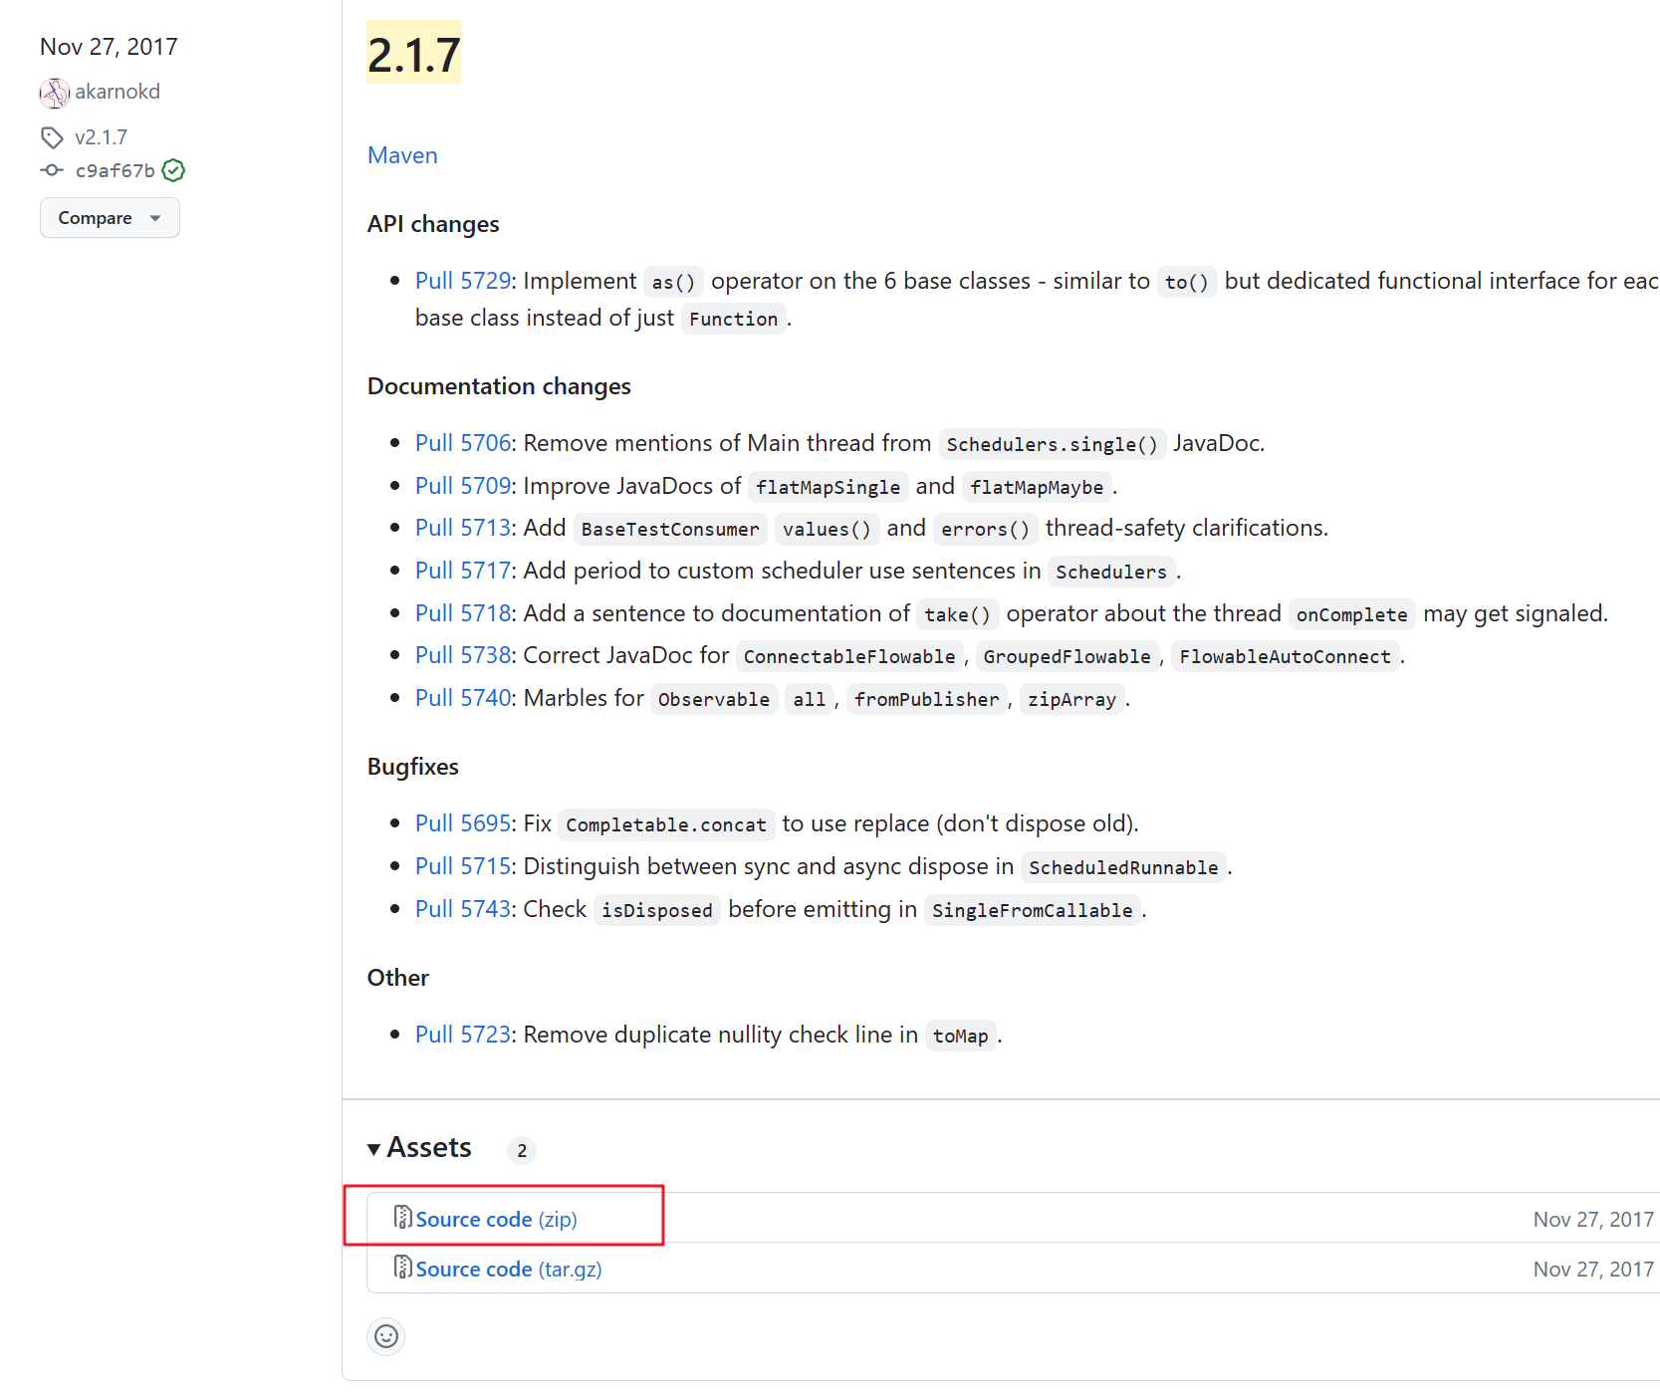Open the Compare dropdown
The width and height of the screenshot is (1660, 1393).
pyautogui.click(x=110, y=217)
